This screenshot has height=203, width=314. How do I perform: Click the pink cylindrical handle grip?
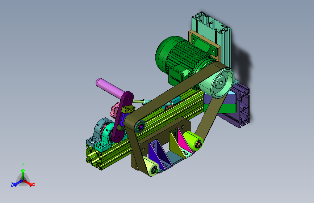[110, 88]
